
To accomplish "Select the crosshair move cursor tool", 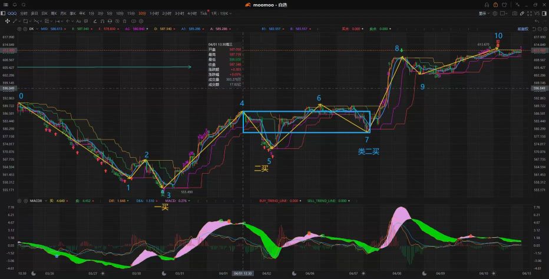I will (7, 21).
